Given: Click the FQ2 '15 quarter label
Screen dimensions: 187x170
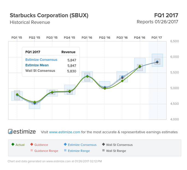Looking at the screenshot, I should (34, 38).
